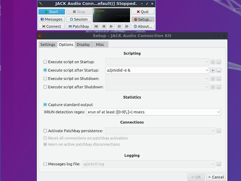The image size is (241, 181).
Task: Open the About dialog
Action: point(143,26)
